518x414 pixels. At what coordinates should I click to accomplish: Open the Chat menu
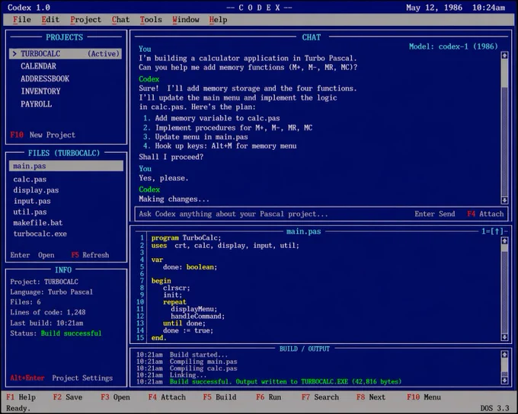tap(120, 20)
